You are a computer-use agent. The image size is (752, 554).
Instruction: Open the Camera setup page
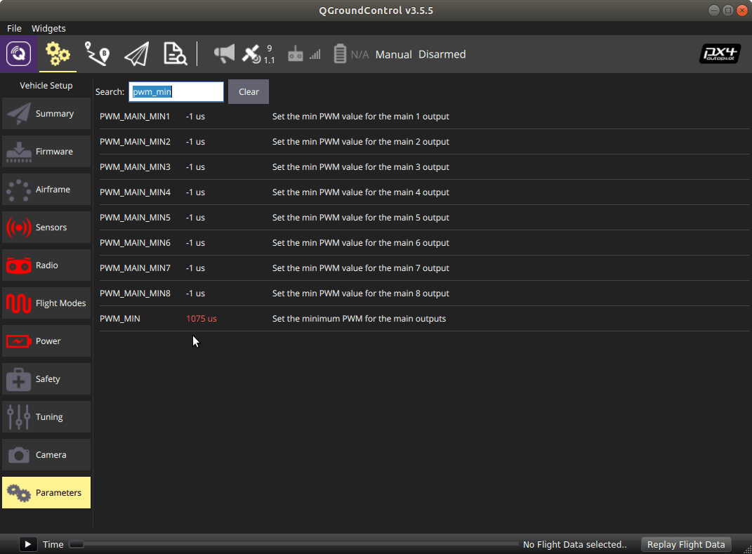46,455
